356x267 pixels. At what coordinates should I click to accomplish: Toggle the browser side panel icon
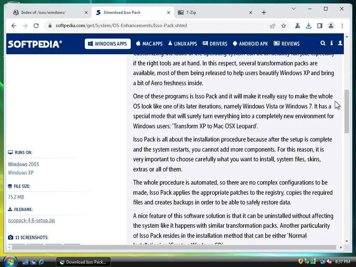point(320,26)
